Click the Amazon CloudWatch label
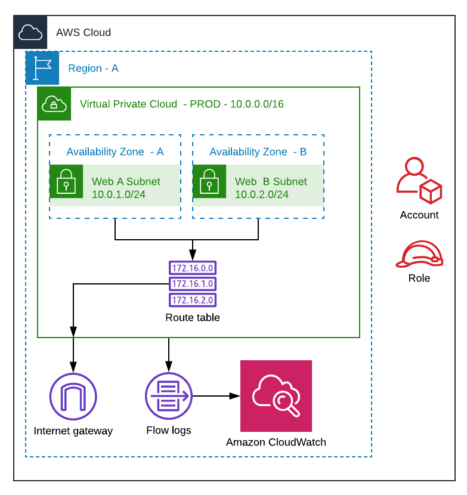Viewport: 467px width, 495px height. 276,442
